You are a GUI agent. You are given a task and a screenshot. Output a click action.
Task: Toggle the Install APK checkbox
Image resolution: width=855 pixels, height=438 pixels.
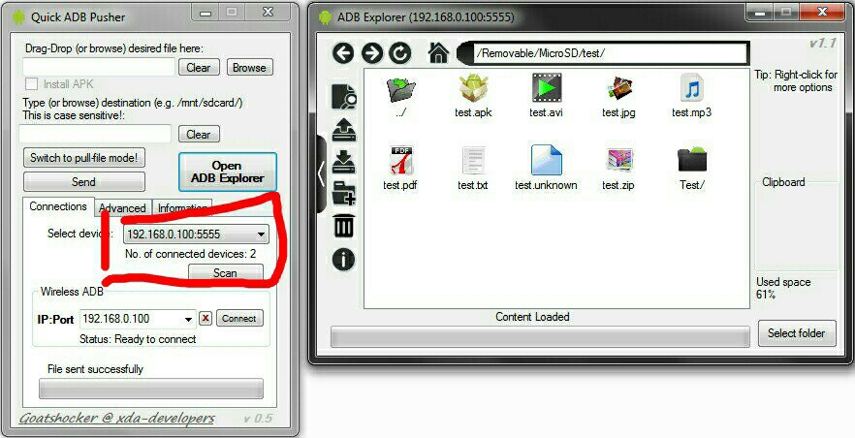point(32,85)
